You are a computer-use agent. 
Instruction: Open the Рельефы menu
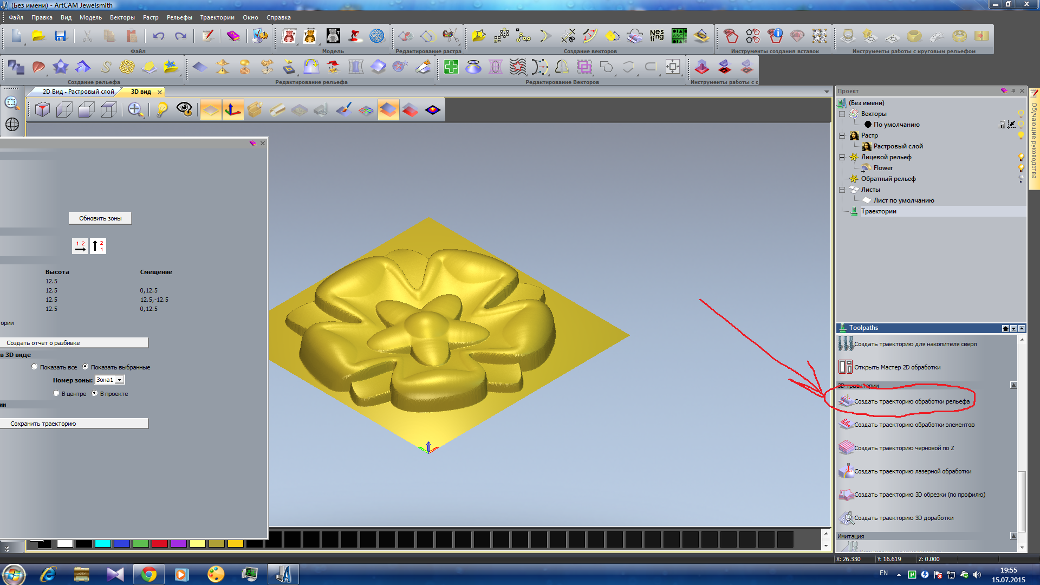pos(179,17)
